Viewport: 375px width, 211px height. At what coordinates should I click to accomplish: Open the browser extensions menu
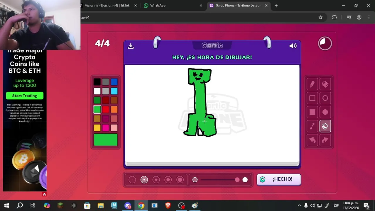335,17
